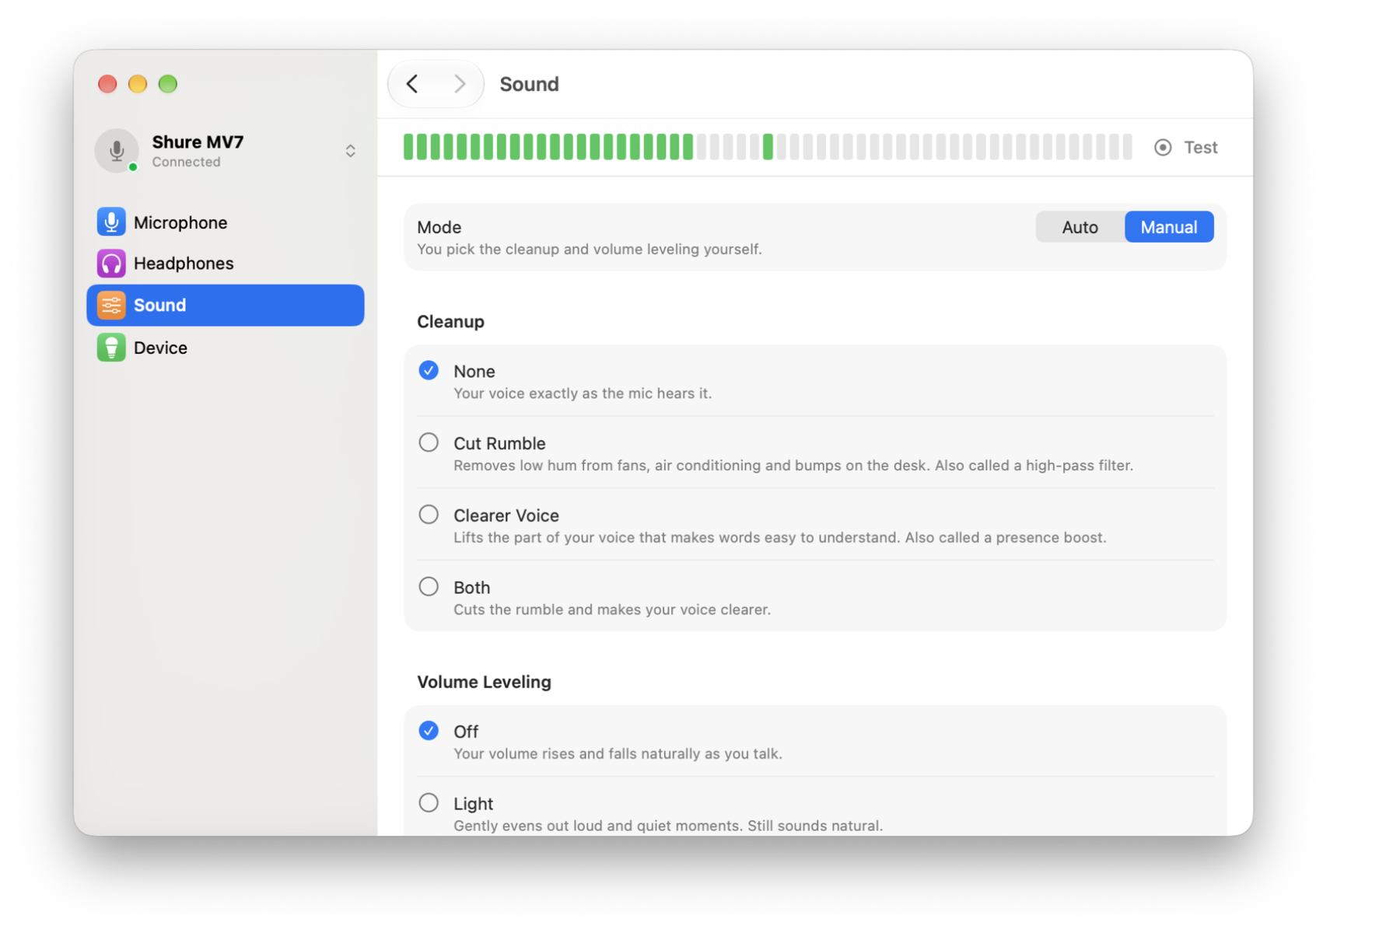
Task: Click 'Cuts the rumble and makes your voice clearer.'
Action: coord(613,610)
